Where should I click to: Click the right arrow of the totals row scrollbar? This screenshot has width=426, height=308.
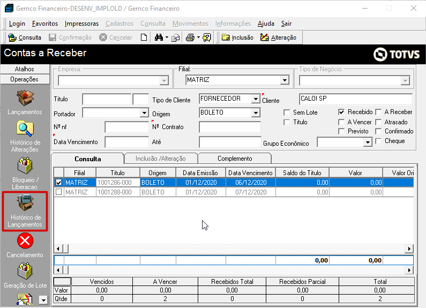(x=409, y=270)
